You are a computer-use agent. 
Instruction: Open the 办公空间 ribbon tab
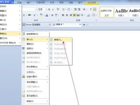[92, 3]
